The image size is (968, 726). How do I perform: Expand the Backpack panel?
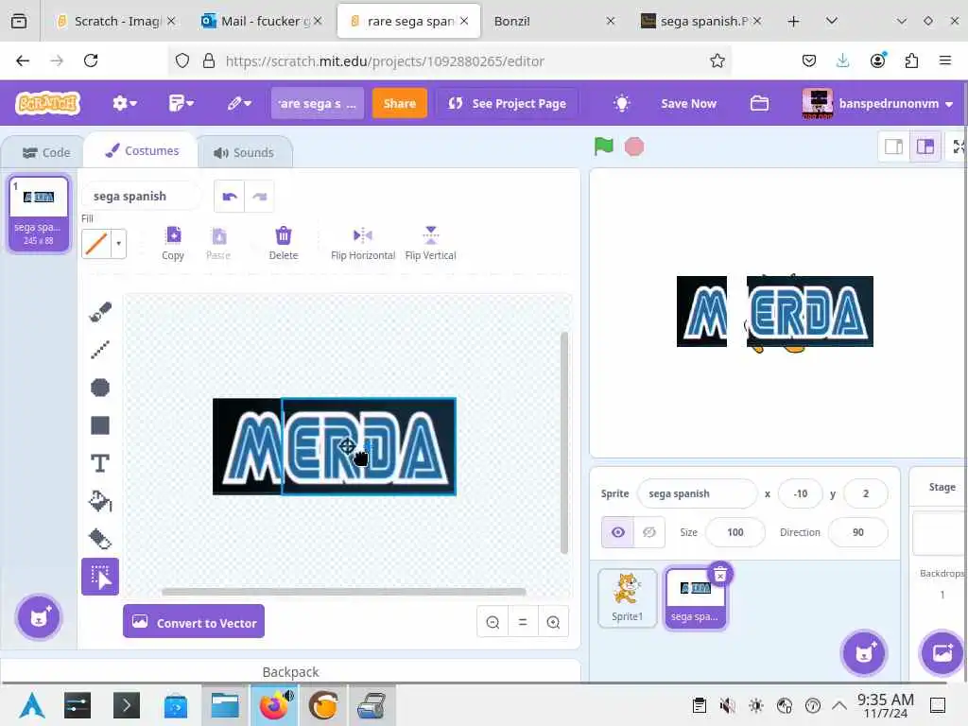click(x=290, y=671)
